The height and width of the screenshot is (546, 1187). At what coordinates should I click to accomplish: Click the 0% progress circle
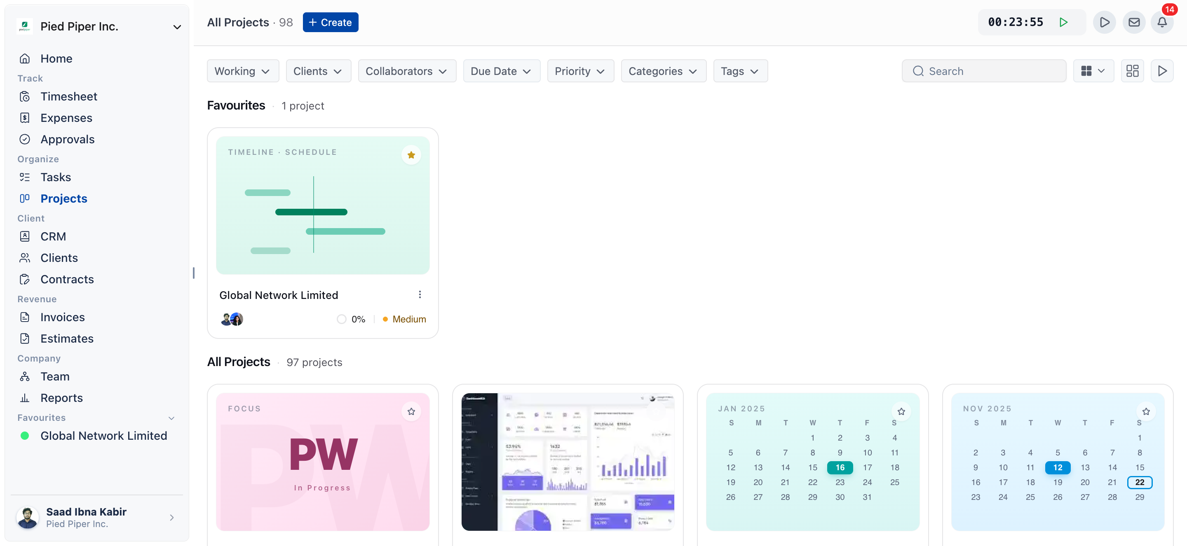pos(341,319)
